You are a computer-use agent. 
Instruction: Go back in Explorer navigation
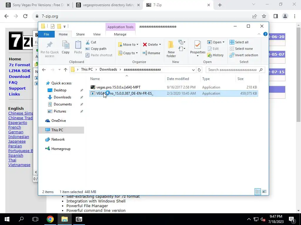coord(44,70)
